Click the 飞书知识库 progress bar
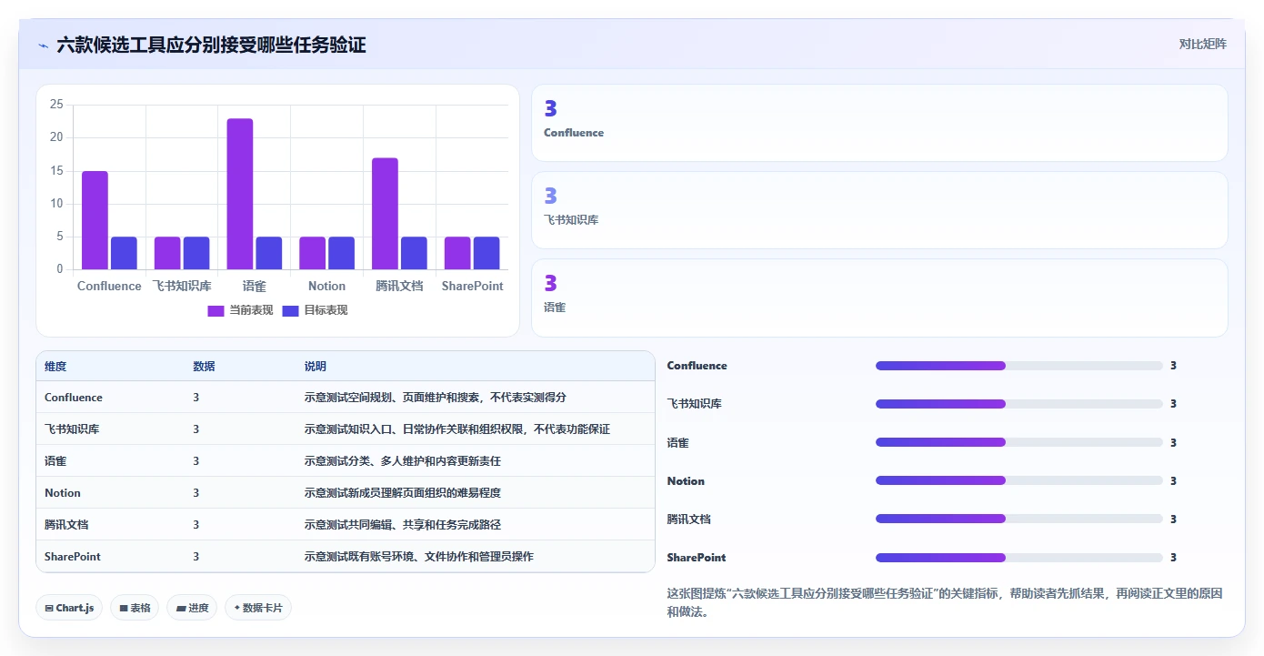This screenshot has height=656, width=1264. 1018,404
